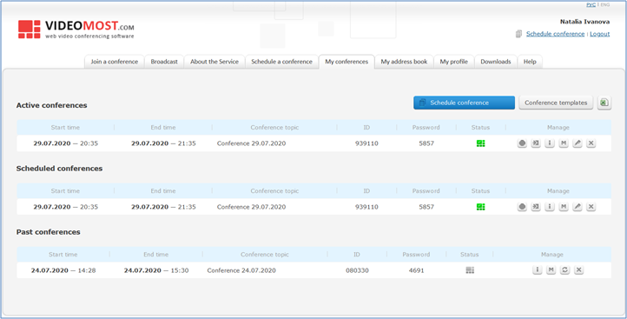
Task: Click the Conference 24.07.2020 topic
Action: click(241, 270)
